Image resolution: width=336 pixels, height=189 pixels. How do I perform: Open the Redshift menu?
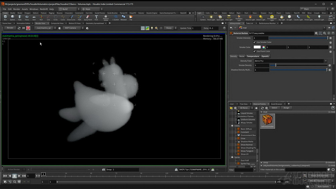click(x=44, y=9)
